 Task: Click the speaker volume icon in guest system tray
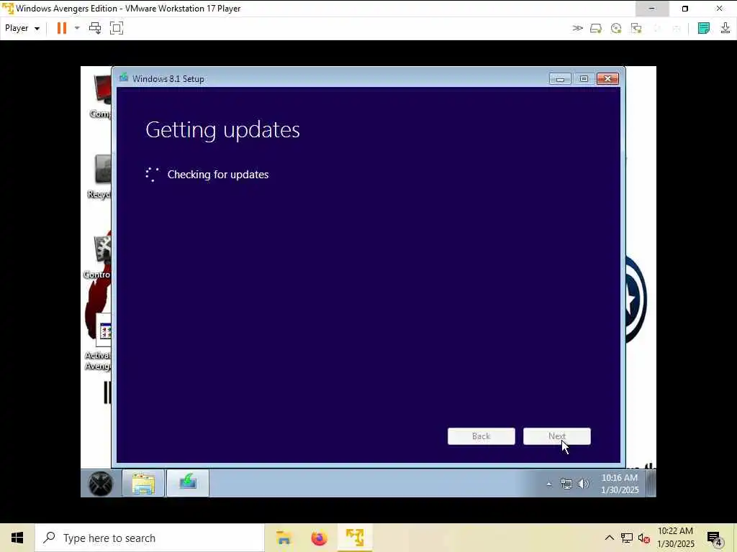click(583, 484)
